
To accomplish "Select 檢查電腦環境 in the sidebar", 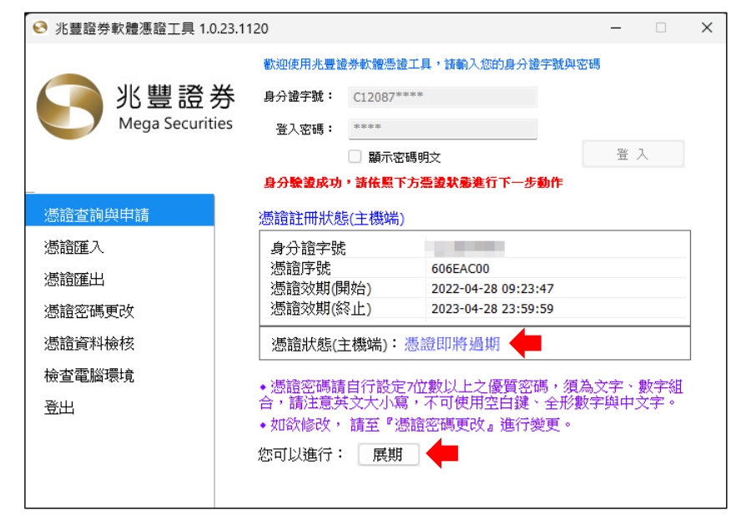I will click(89, 376).
